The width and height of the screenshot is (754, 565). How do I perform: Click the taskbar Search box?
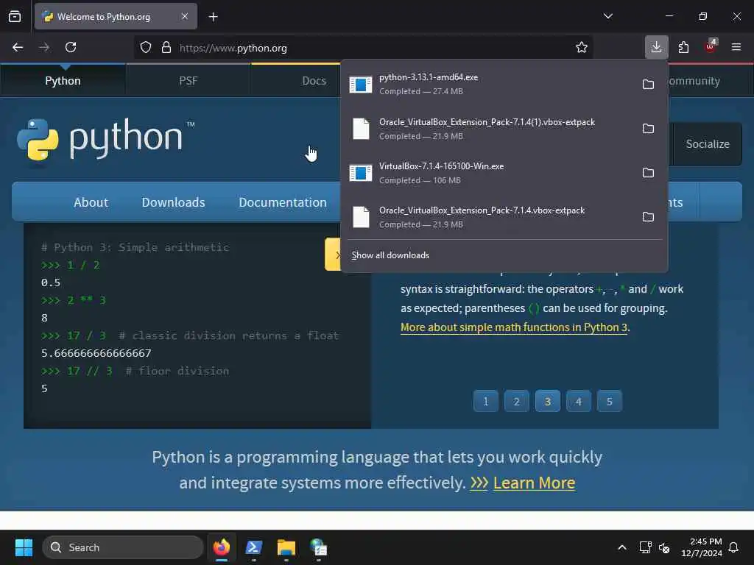[x=123, y=547]
